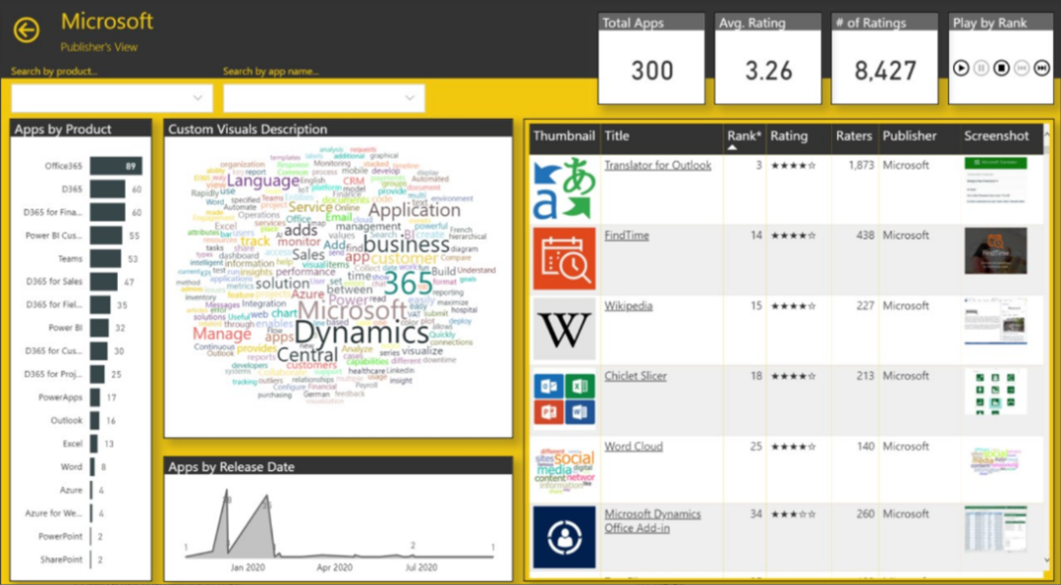The image size is (1061, 585).
Task: Click the Word Cloud social media thumbnail
Action: pyautogui.click(x=564, y=469)
